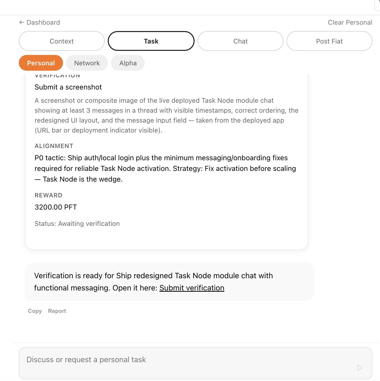This screenshot has width=380, height=381.
Task: Select the reward amount 3200.00 PFT
Action: tap(56, 207)
